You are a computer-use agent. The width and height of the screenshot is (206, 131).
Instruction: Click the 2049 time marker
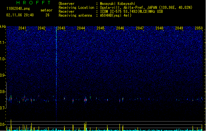[179, 28]
